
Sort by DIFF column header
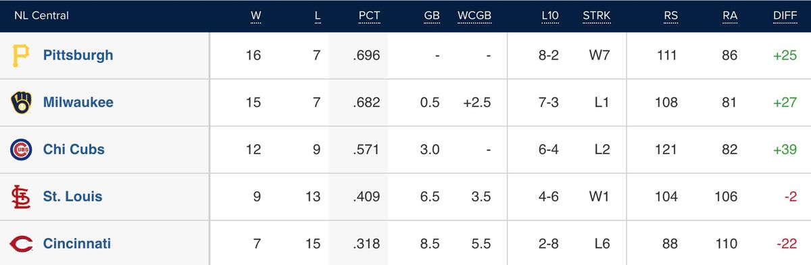(x=786, y=16)
